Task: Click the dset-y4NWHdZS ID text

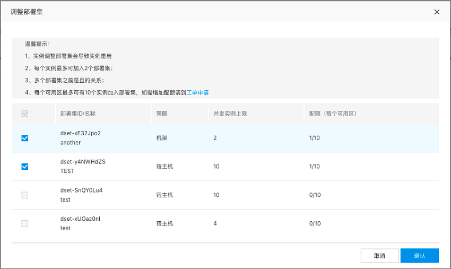Action: [83, 162]
